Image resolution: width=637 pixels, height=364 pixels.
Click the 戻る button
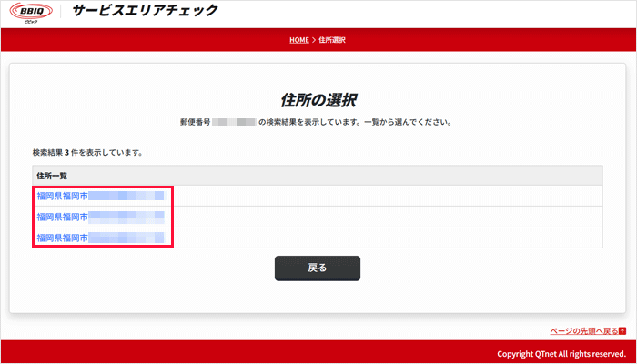pyautogui.click(x=318, y=268)
